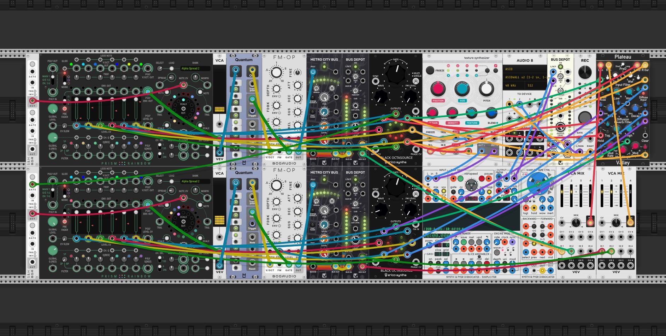Click the PAN knob on upper Metro City Bus
Screen dimensions: 666x336
click(x=324, y=97)
